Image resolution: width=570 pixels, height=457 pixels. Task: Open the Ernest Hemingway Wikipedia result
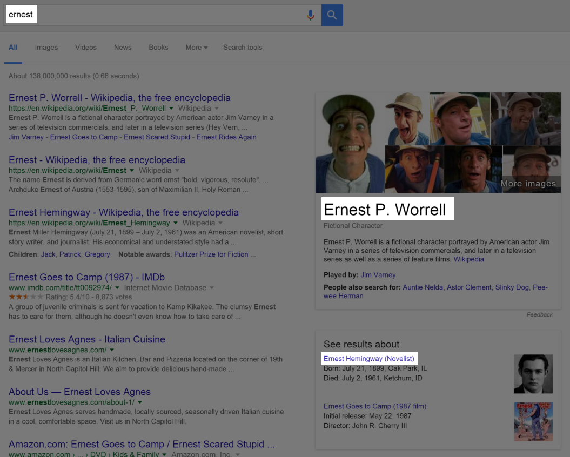(124, 212)
